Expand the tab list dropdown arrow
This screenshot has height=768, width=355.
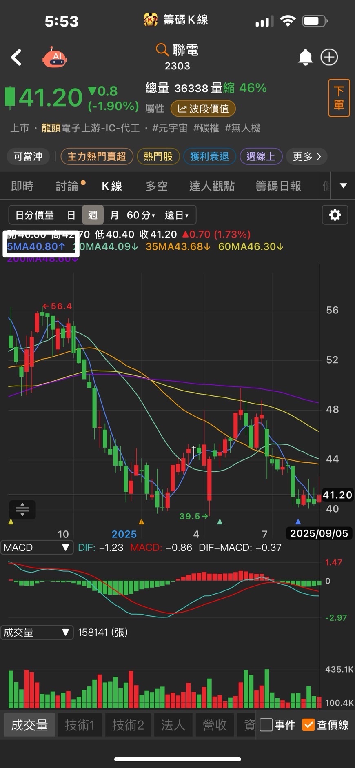343,186
